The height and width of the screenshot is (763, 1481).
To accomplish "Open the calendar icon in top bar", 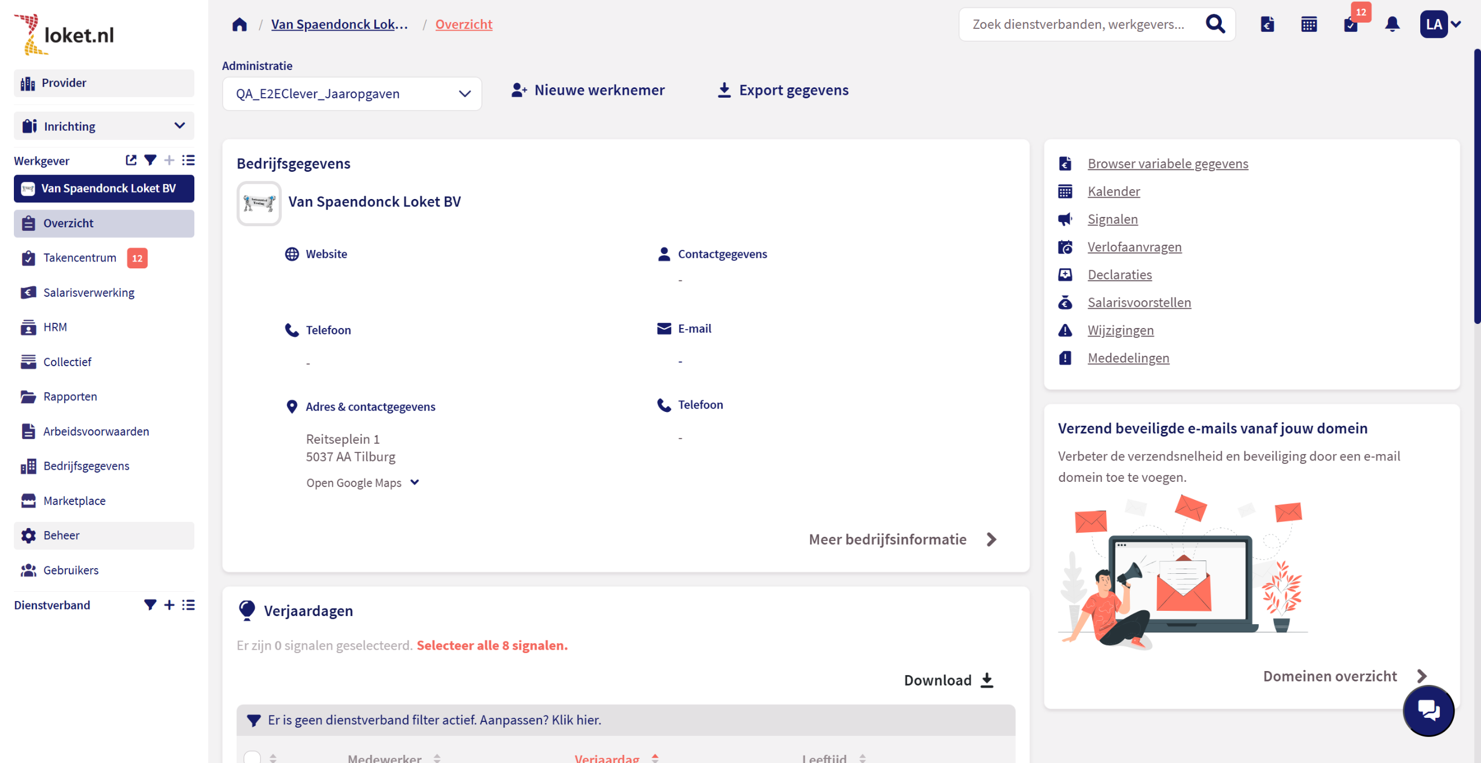I will point(1309,24).
